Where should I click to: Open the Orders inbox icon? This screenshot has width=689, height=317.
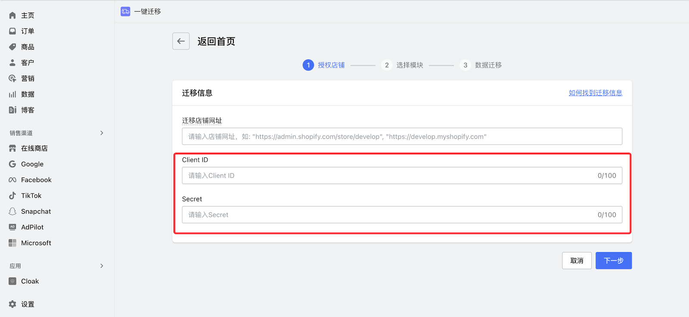click(x=12, y=31)
